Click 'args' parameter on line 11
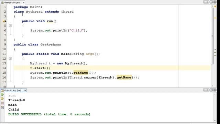 [x=90, y=54]
